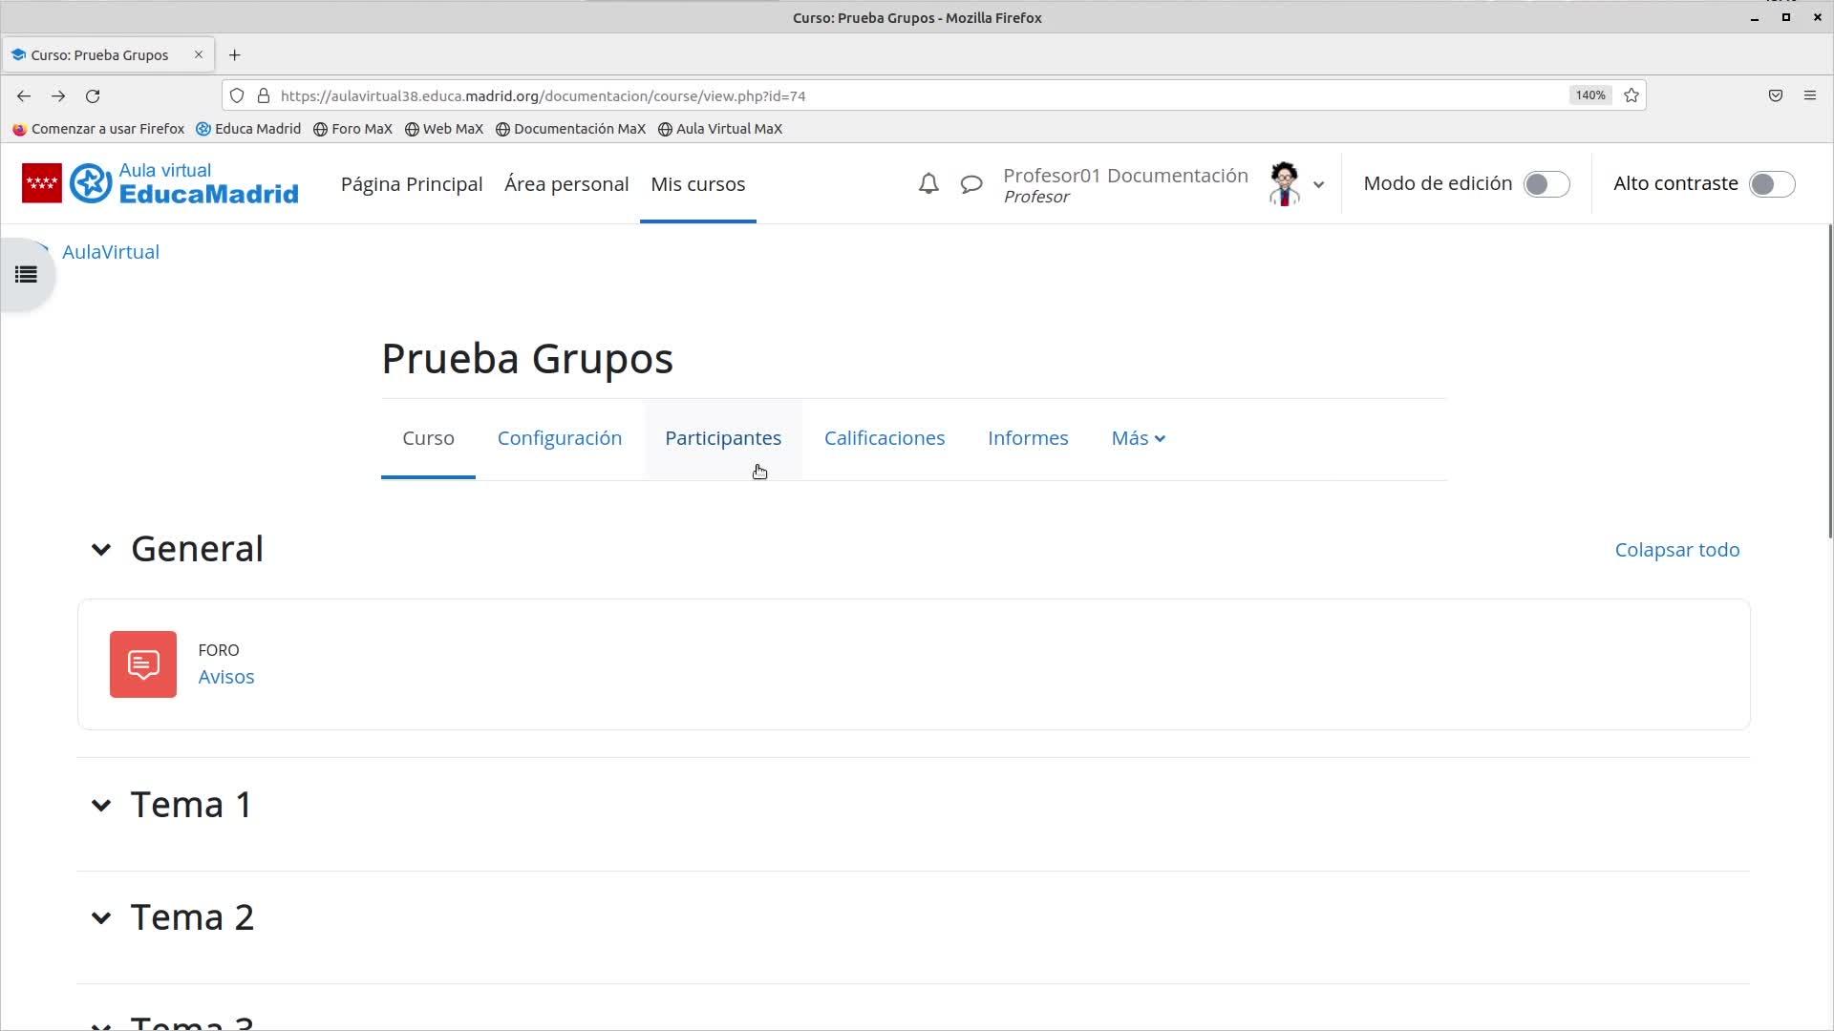Open the notifications bell icon
Screen dimensions: 1834x1031
click(x=928, y=183)
